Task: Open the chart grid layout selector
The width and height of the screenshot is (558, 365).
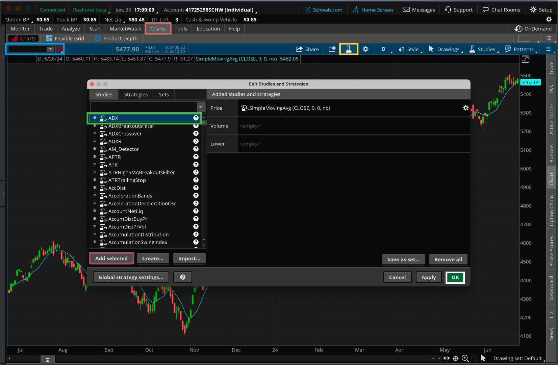Action: click(524, 38)
